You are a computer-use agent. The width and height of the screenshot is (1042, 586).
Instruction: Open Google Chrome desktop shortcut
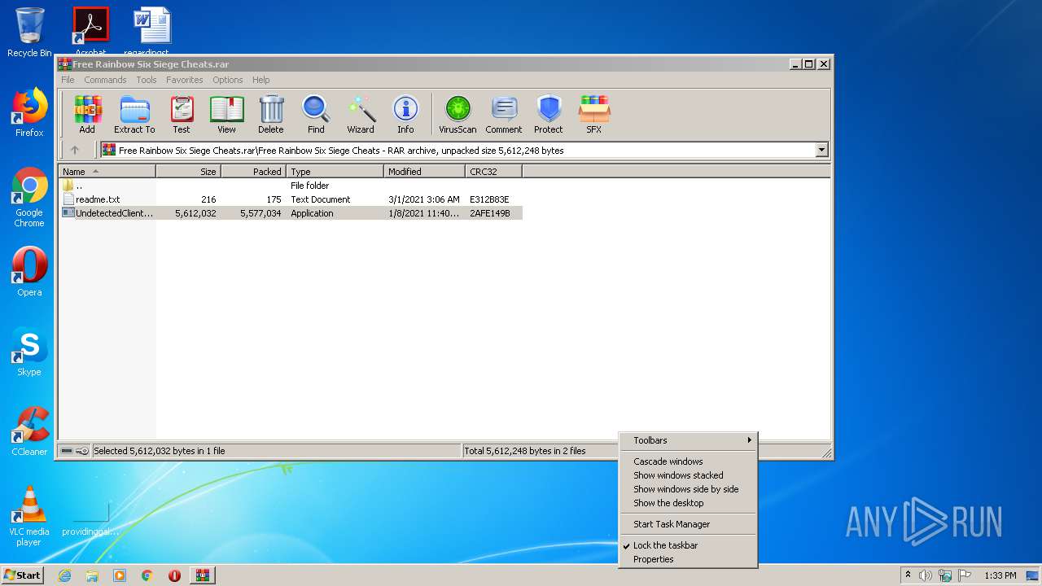tap(29, 198)
